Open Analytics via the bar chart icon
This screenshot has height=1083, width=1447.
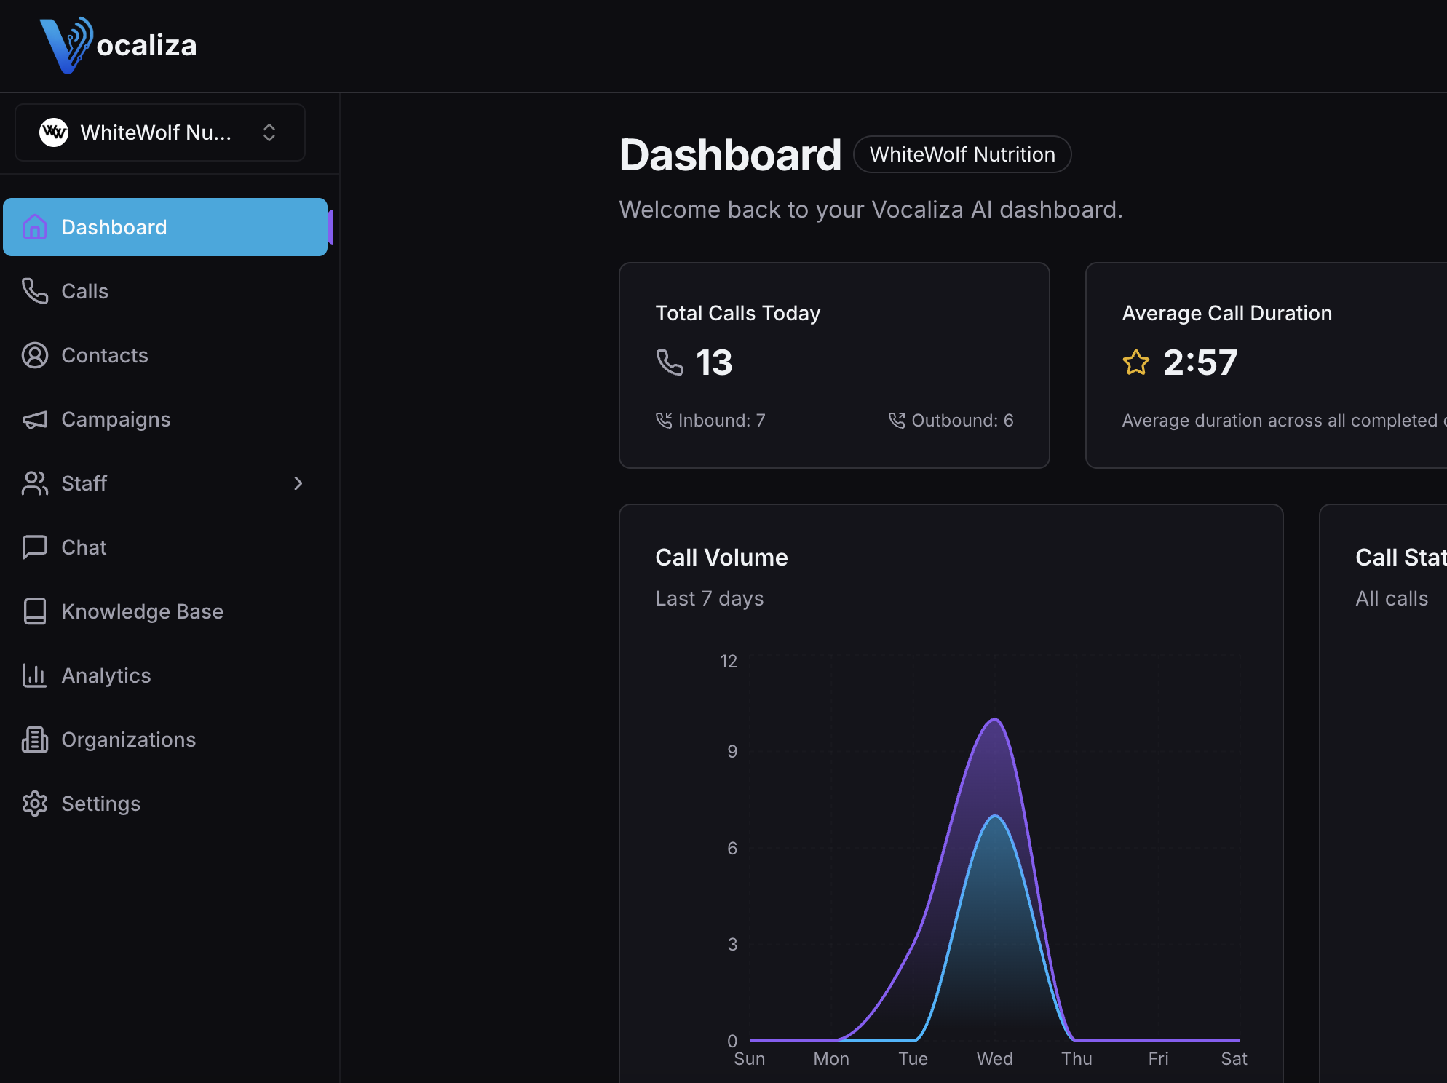coord(34,675)
